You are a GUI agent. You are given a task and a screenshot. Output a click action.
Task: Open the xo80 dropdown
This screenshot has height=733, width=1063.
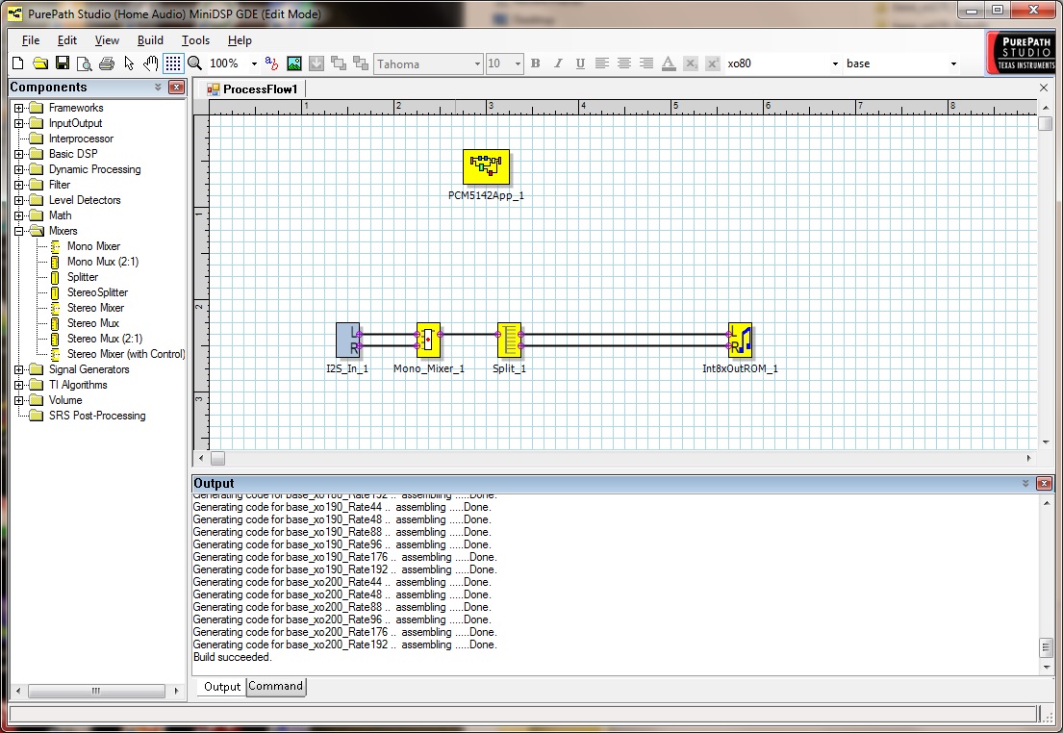pos(835,63)
